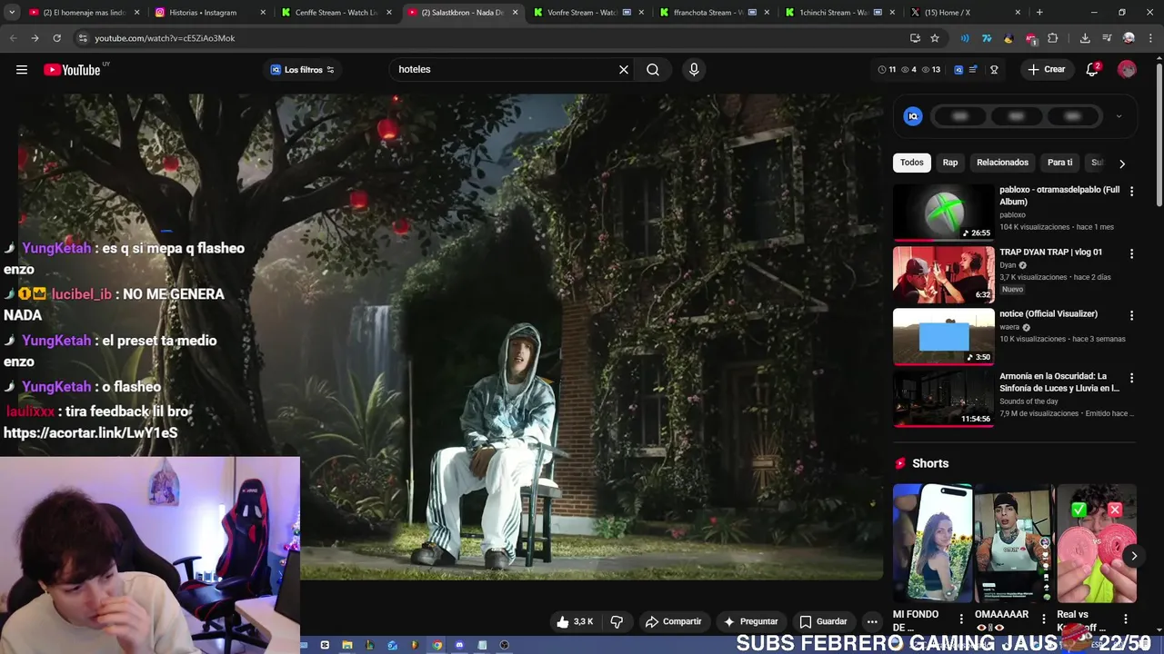Open the media controls toolbar icon
The height and width of the screenshot is (654, 1164).
1107,38
